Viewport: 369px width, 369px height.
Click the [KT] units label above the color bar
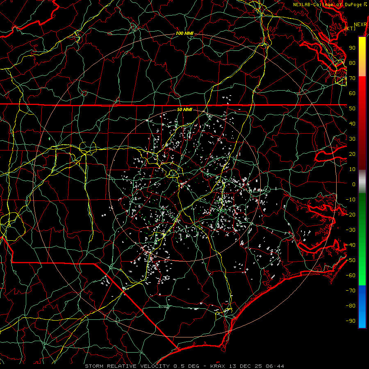coord(350,28)
